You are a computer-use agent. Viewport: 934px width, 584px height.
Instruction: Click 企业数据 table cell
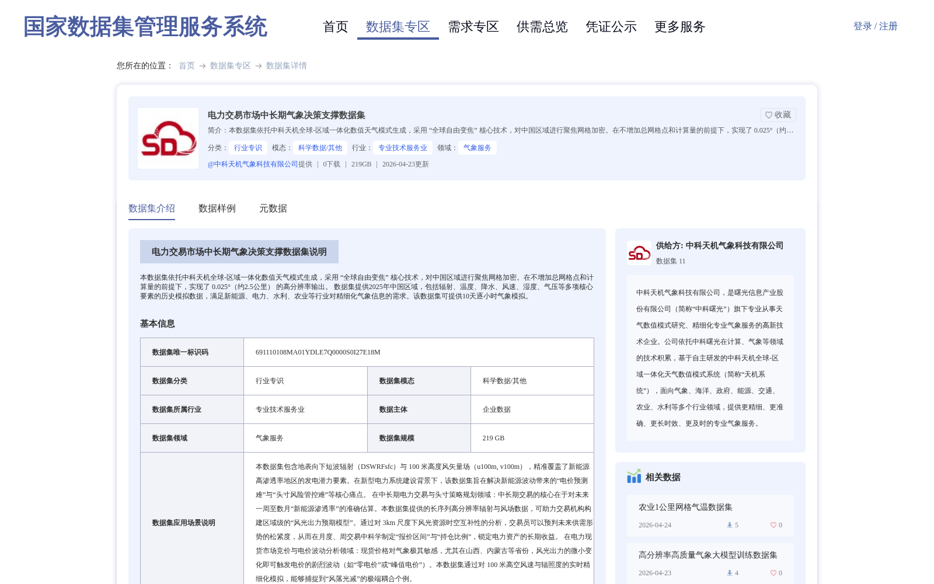(497, 409)
